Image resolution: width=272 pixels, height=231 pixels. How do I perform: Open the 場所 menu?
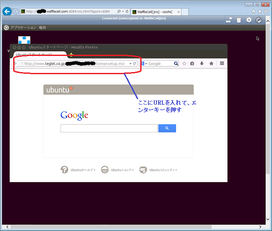pyautogui.click(x=42, y=28)
